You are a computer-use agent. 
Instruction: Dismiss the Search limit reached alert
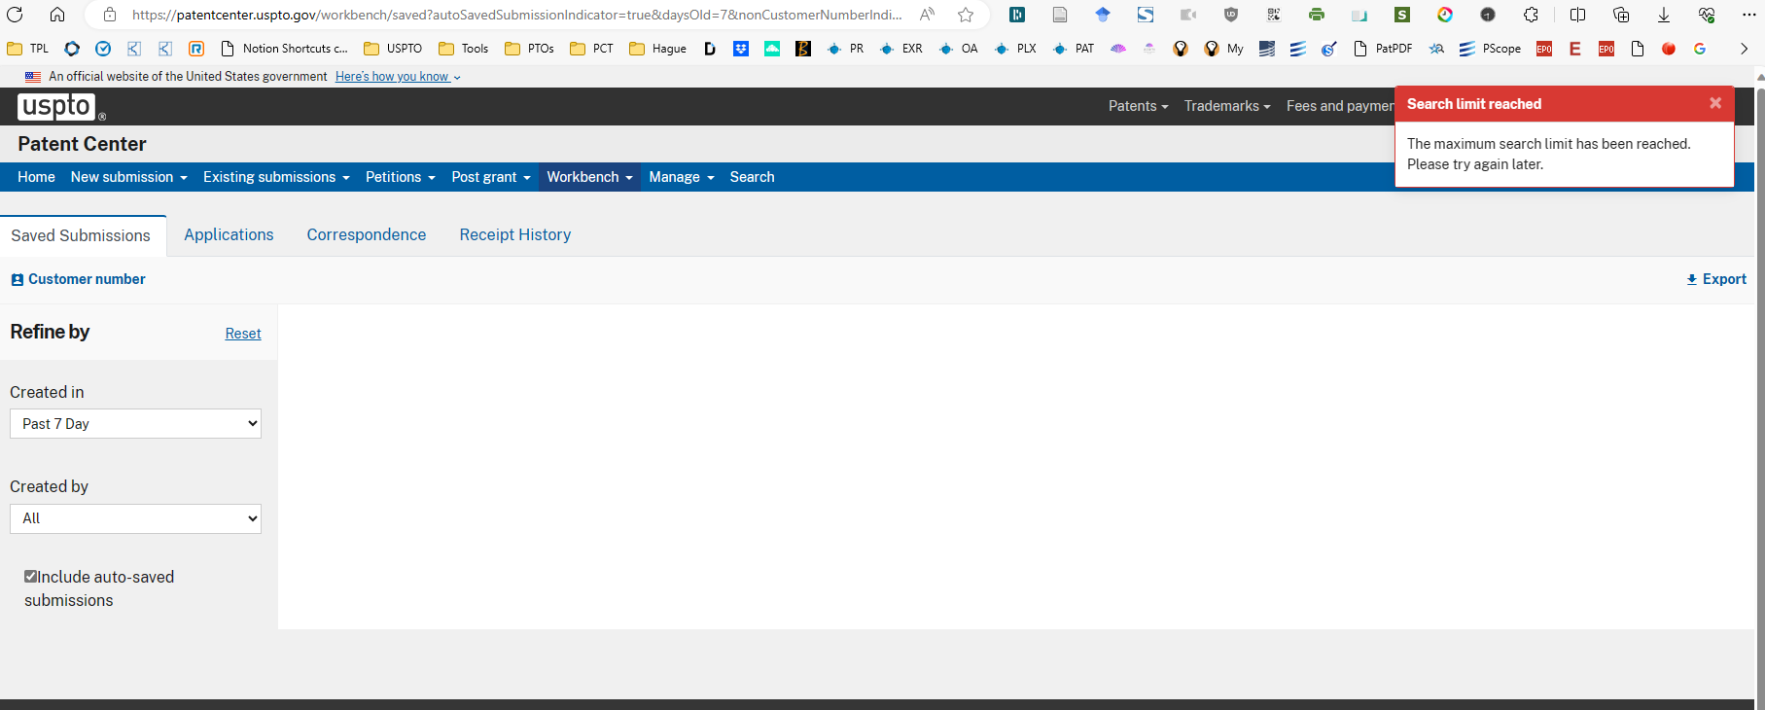pos(1714,103)
